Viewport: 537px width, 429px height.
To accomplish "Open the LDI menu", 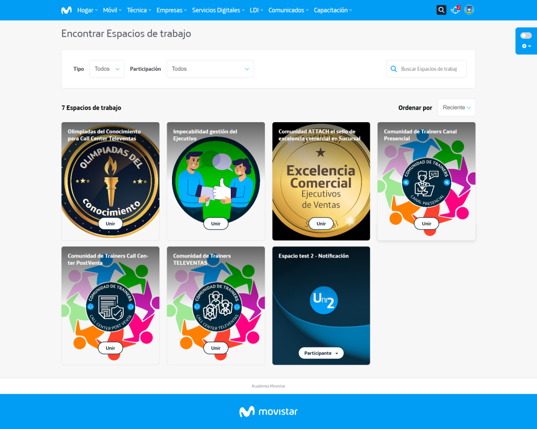I will [x=256, y=10].
